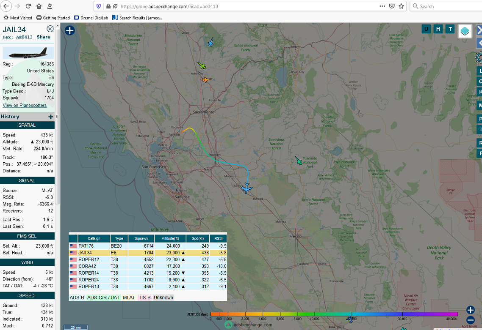
Task: Select the CORA42 row in table
Action: click(x=148, y=266)
